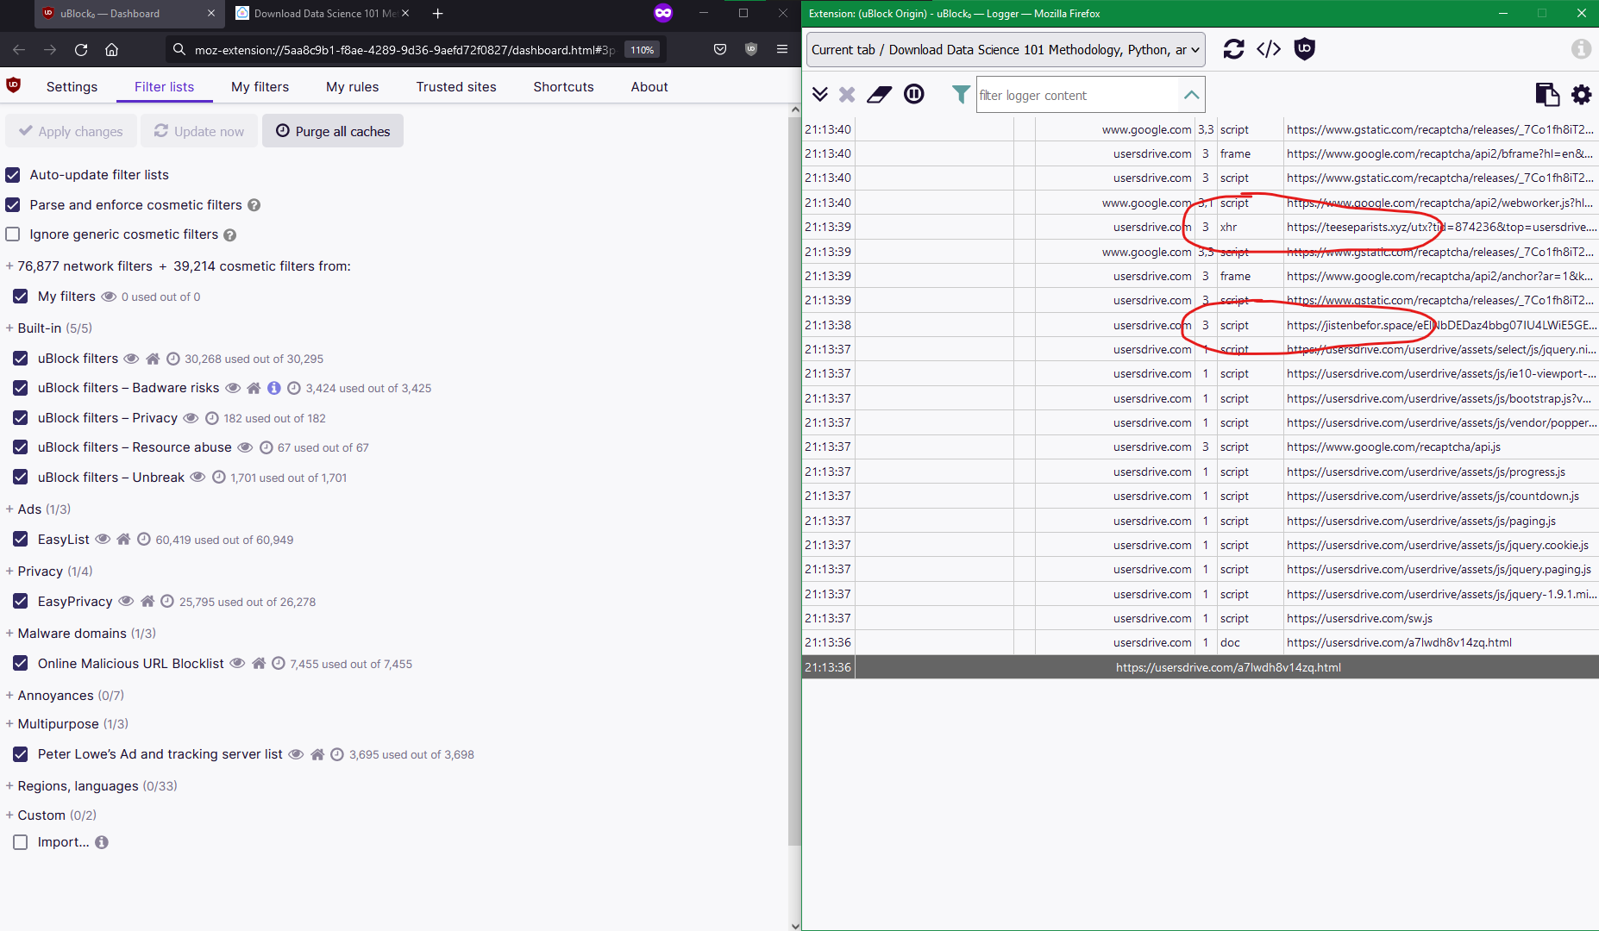Image resolution: width=1599 pixels, height=931 pixels.
Task: Pause the logger with the pause icon
Action: click(x=914, y=94)
